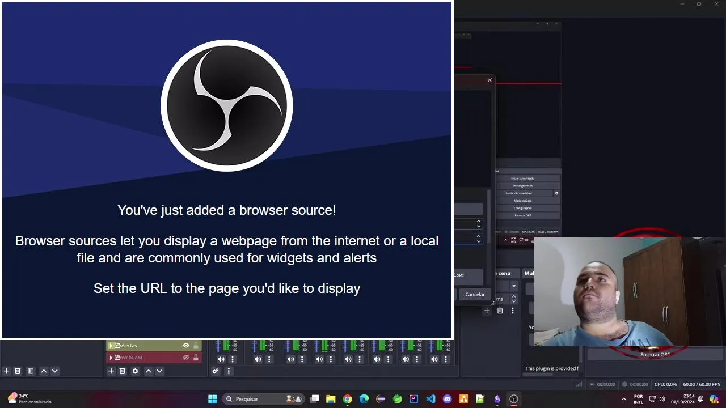Viewport: 726px width, 408px height.
Task: Open Discord from taskbar
Action: (x=447, y=399)
